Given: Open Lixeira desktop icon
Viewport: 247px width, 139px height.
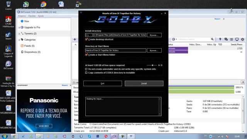Looking at the screenshot, I should [x=8, y=6].
